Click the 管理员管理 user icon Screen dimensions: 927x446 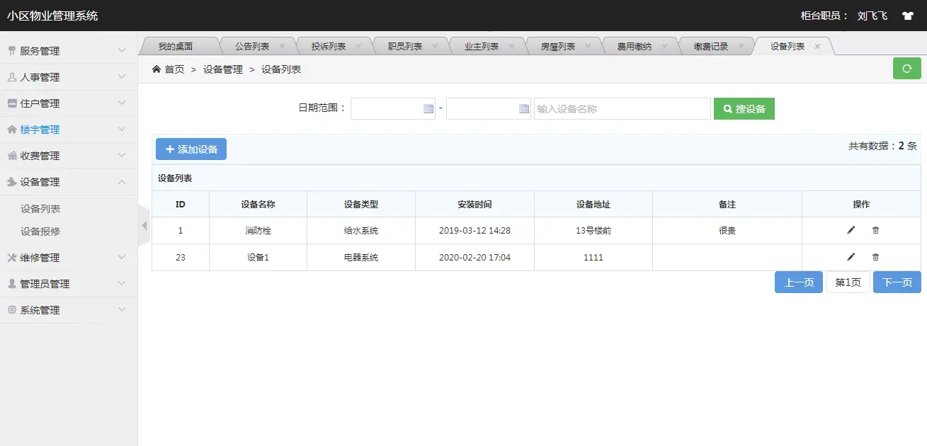[11, 284]
